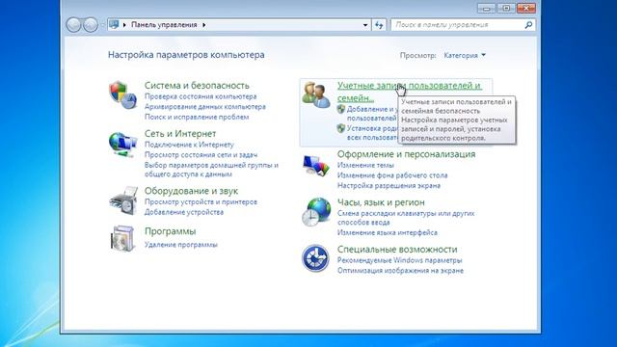Open Добавление устройства link
Viewport: 617px width, 347px height.
[x=184, y=212]
